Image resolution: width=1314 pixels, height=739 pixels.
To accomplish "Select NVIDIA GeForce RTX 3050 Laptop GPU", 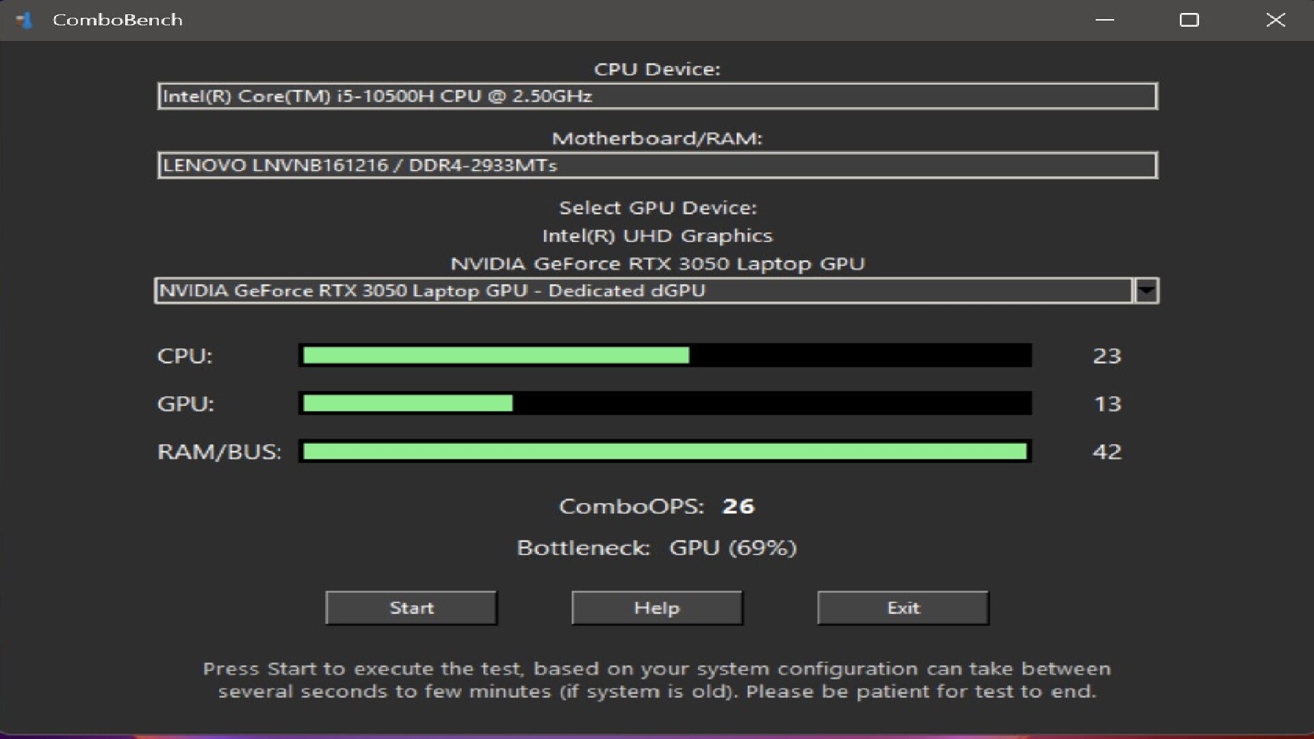I will (x=658, y=263).
